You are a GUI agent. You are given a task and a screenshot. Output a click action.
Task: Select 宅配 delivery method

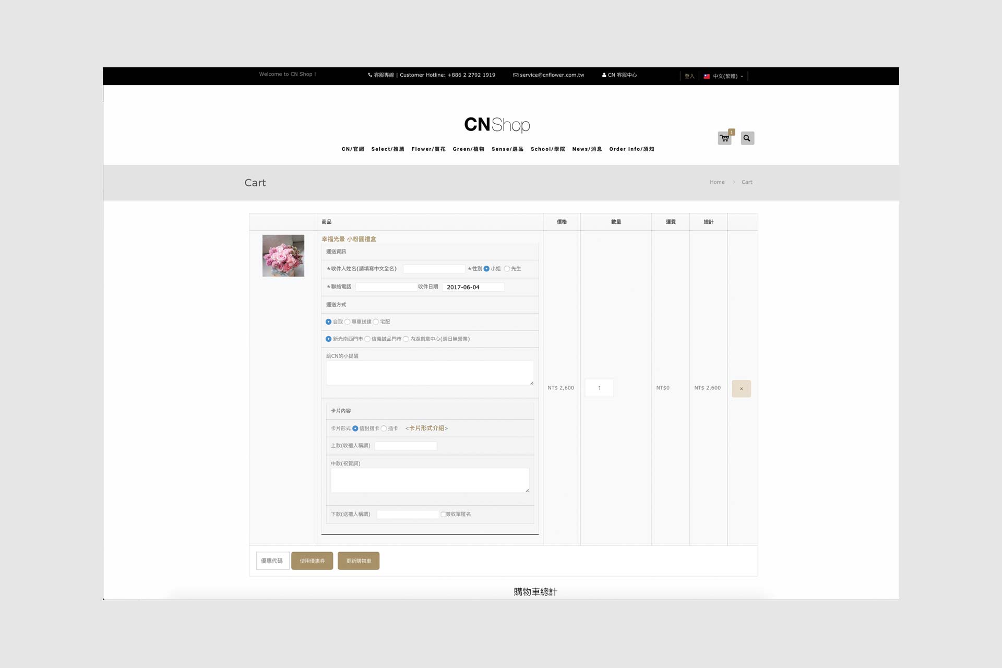tap(376, 322)
